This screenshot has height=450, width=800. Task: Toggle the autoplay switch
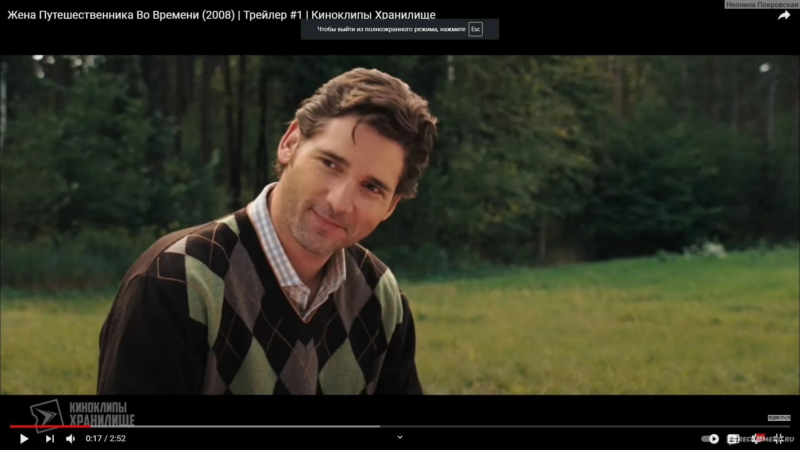pos(710,439)
